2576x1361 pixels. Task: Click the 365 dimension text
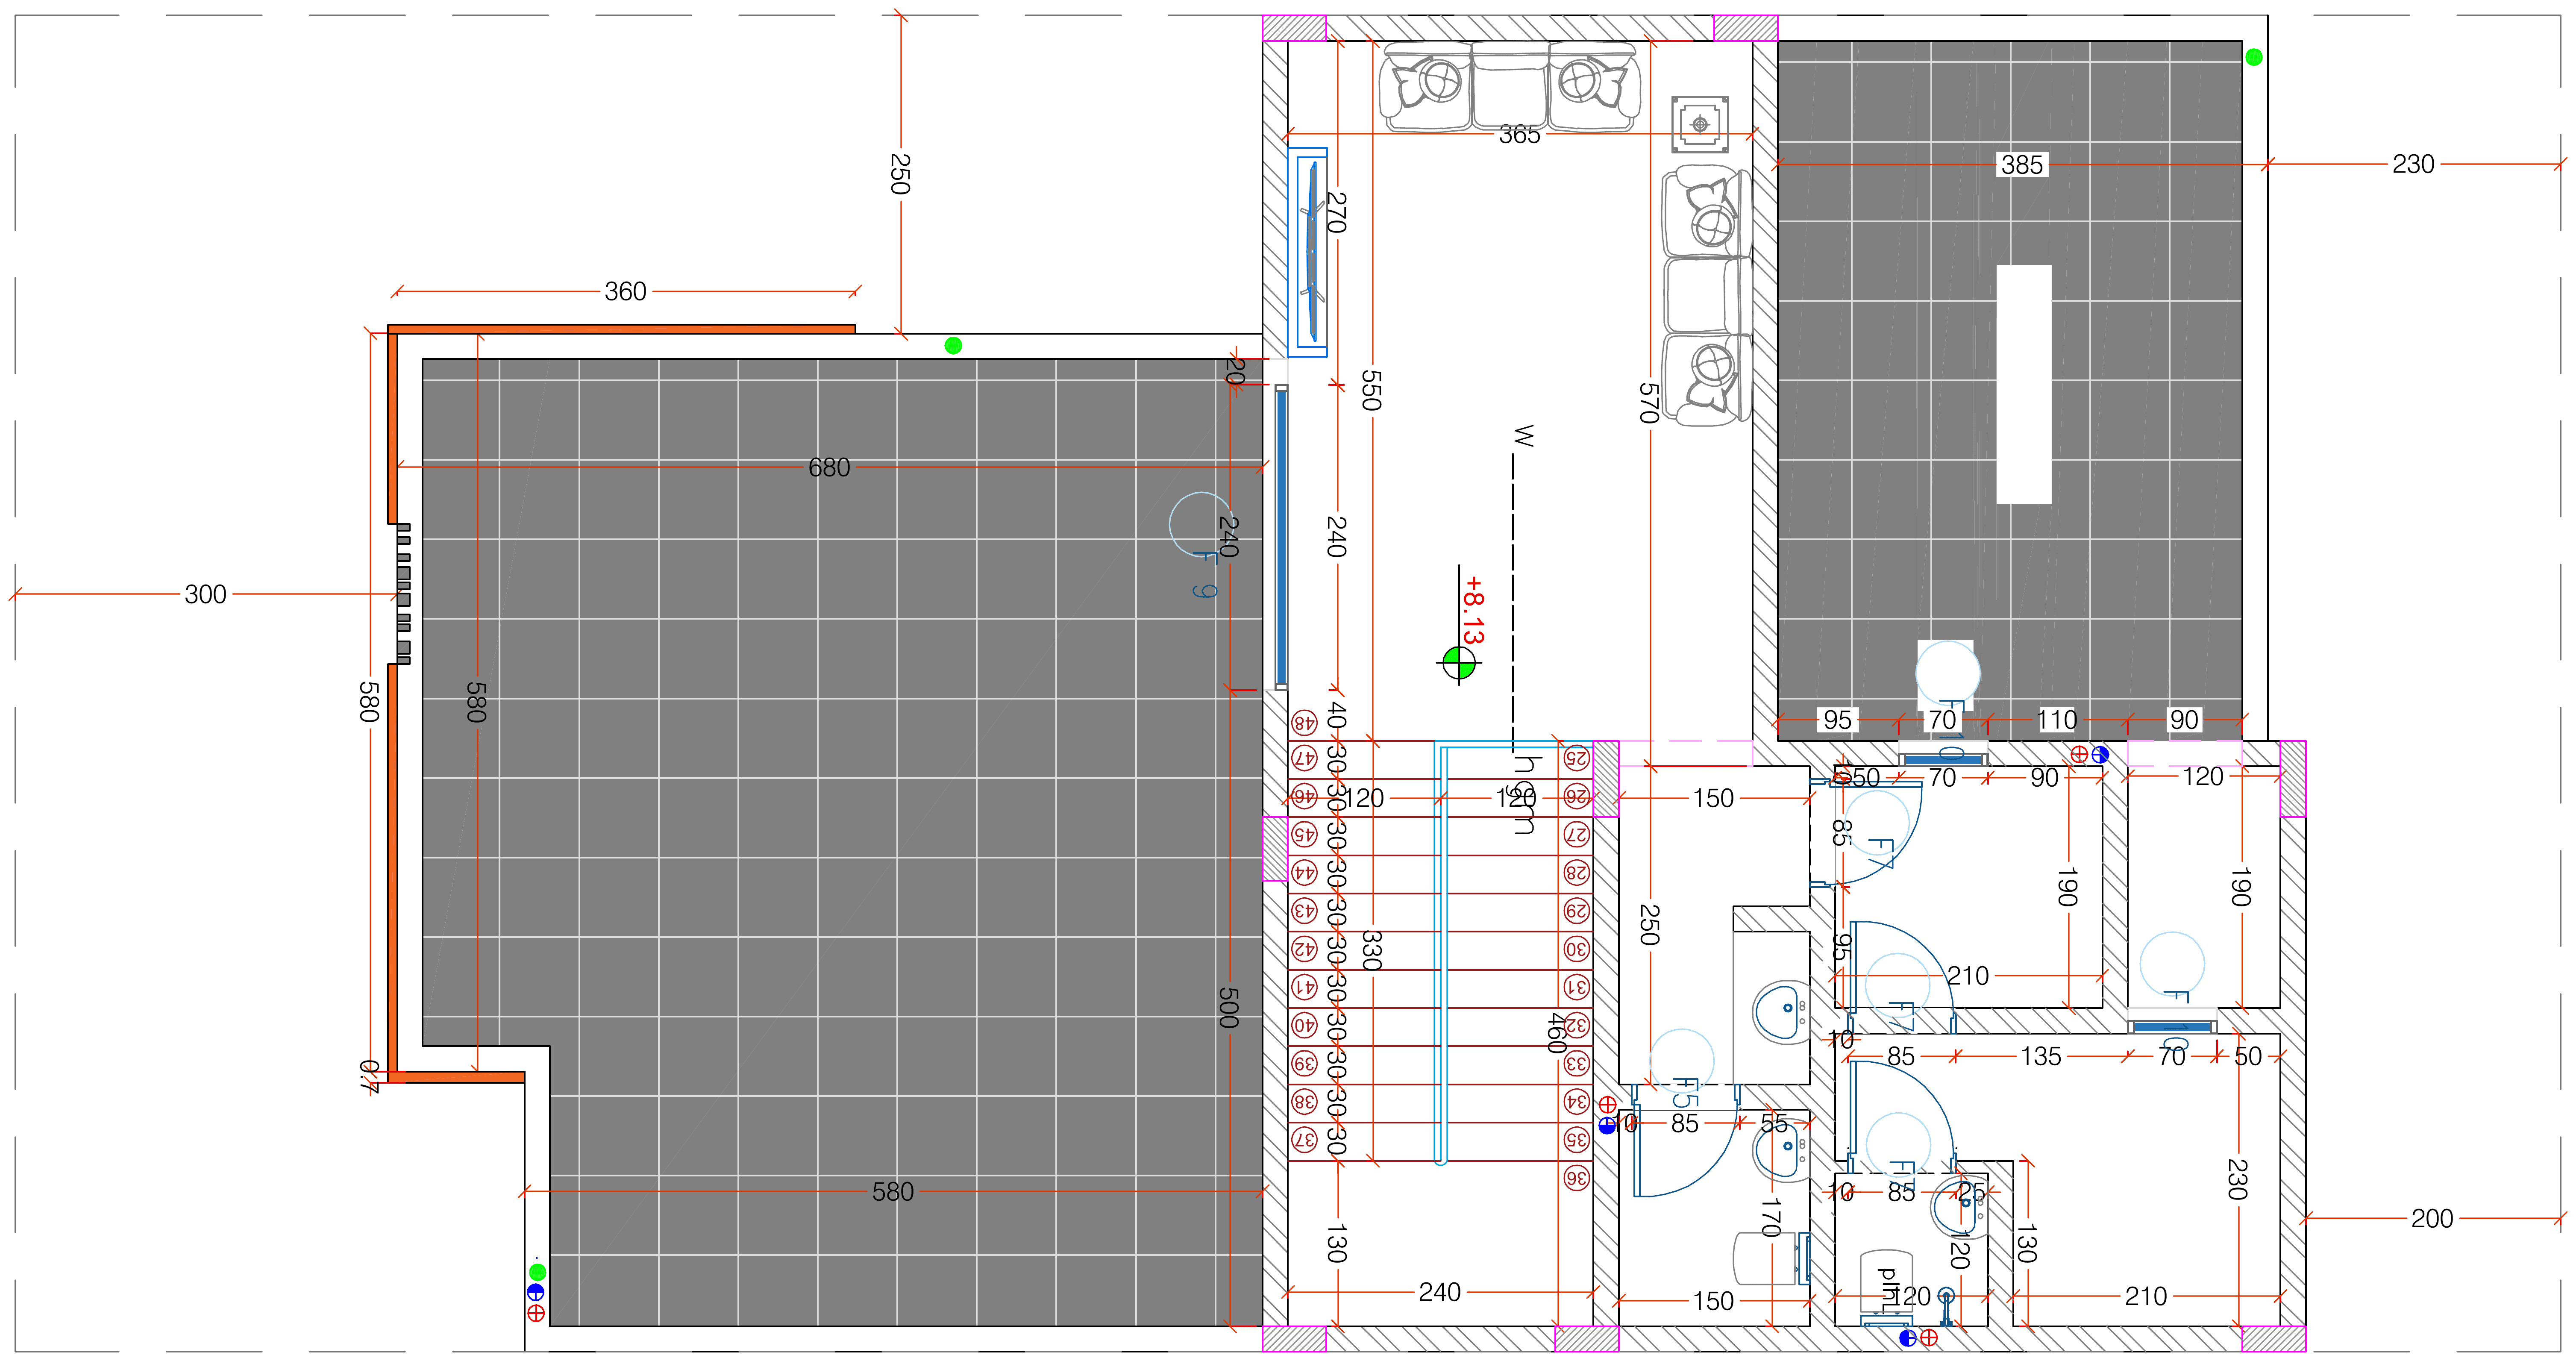click(x=1519, y=134)
